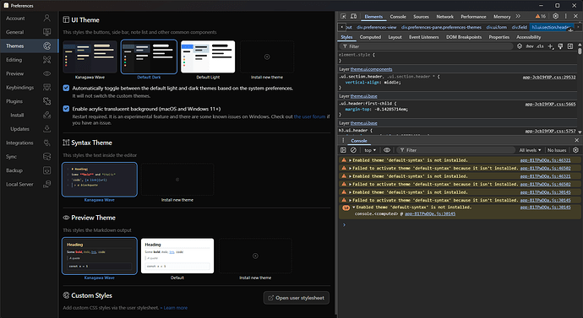Open the Backup preferences section
Image resolution: width=583 pixels, height=318 pixels.
point(29,170)
